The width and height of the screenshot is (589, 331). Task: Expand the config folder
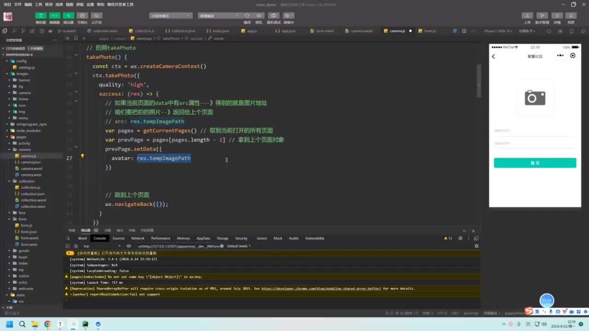(21, 61)
